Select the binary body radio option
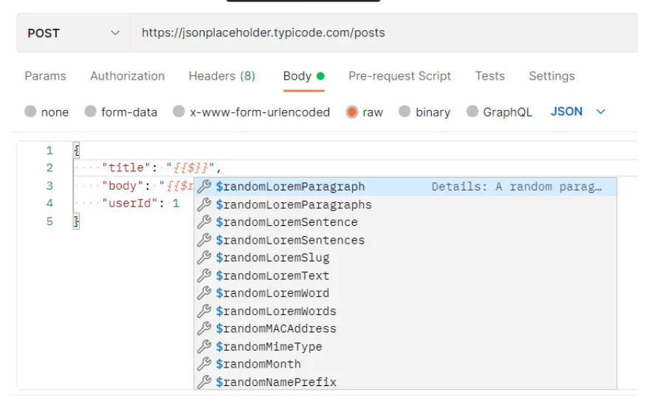 point(405,111)
